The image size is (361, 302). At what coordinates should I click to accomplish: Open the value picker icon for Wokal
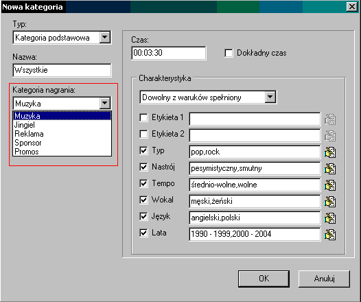330,201
